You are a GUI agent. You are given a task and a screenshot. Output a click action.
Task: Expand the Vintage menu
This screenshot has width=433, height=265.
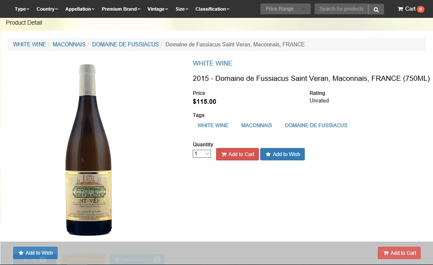point(157,9)
